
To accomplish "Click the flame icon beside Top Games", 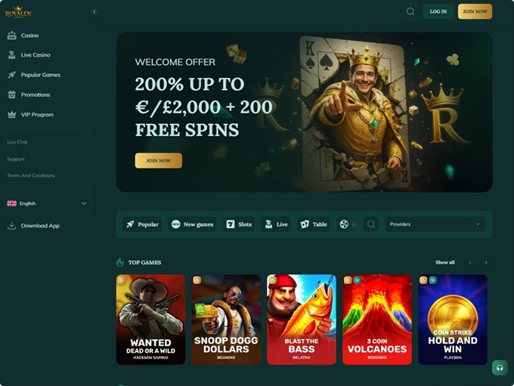I will 120,262.
